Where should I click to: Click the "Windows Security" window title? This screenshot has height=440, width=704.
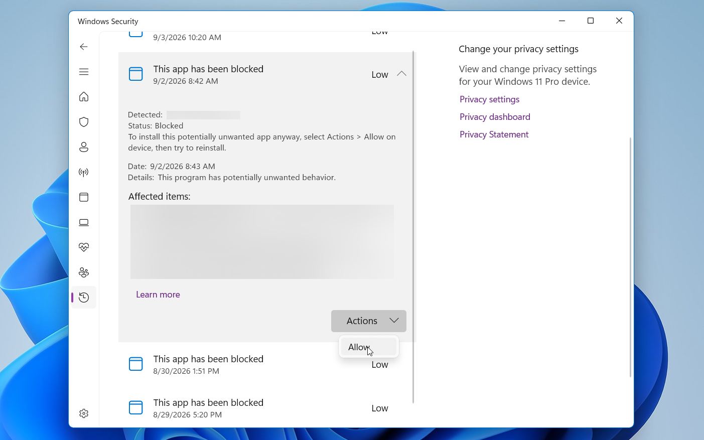pyautogui.click(x=108, y=22)
